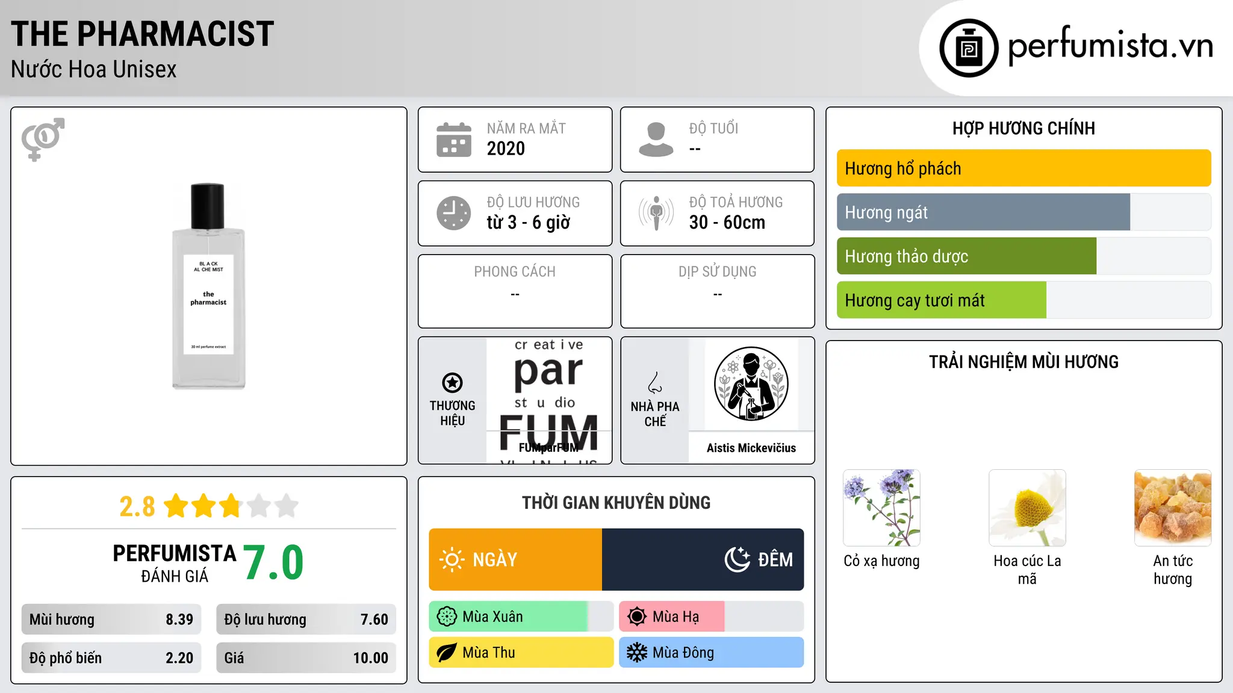Click the Hoa cúc La mã caption
This screenshot has width=1233, height=693.
pos(1028,570)
